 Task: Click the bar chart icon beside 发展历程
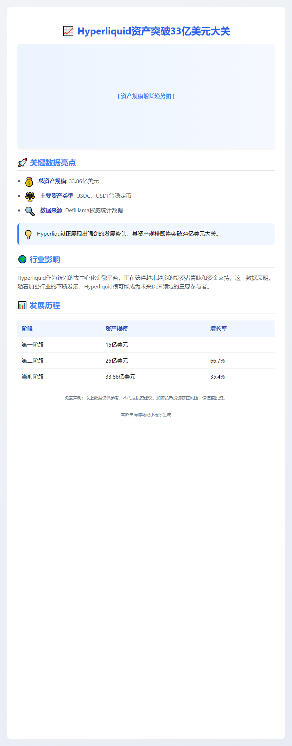[x=22, y=305]
